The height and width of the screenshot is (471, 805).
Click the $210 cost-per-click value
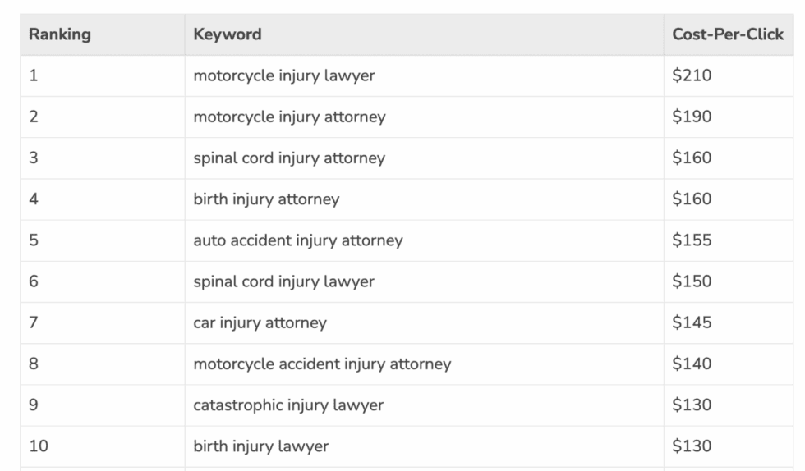tap(692, 76)
